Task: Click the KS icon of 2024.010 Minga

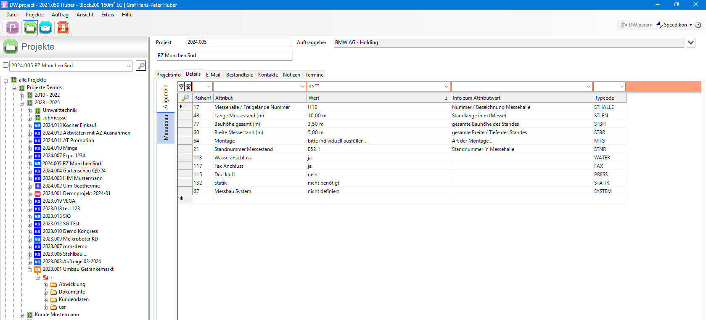Action: click(x=37, y=148)
